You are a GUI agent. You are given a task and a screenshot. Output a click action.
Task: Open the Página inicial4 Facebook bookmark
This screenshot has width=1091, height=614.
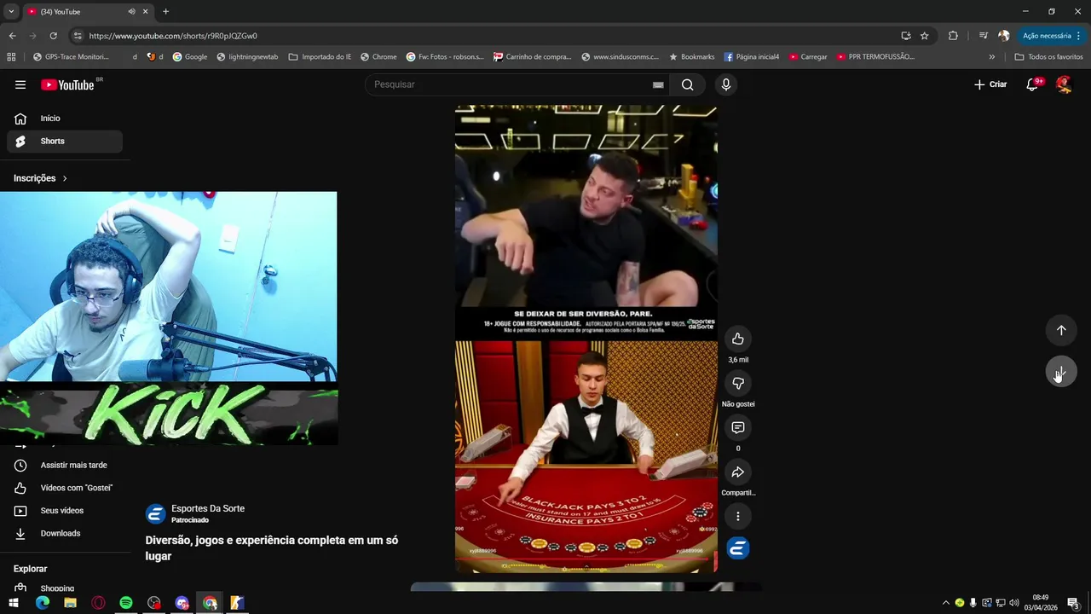[x=751, y=57]
